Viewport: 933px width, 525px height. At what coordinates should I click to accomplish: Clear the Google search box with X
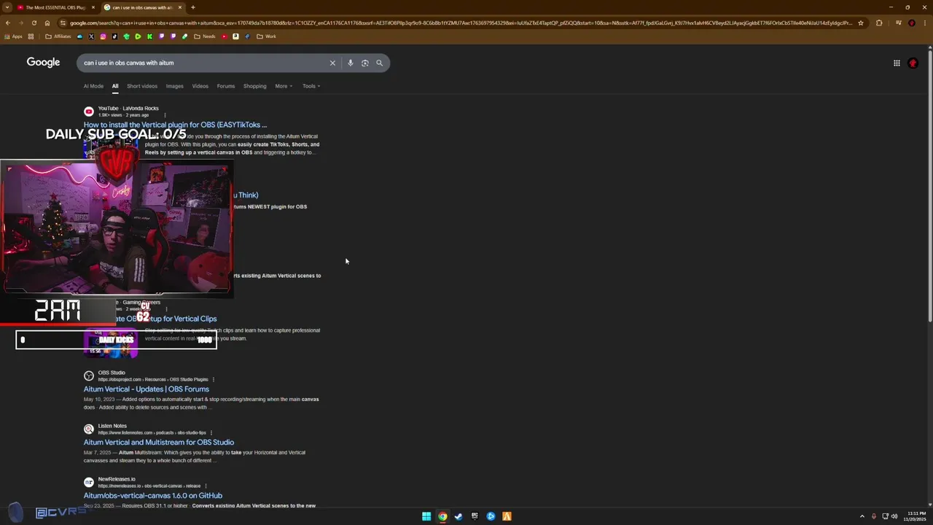pyautogui.click(x=332, y=63)
